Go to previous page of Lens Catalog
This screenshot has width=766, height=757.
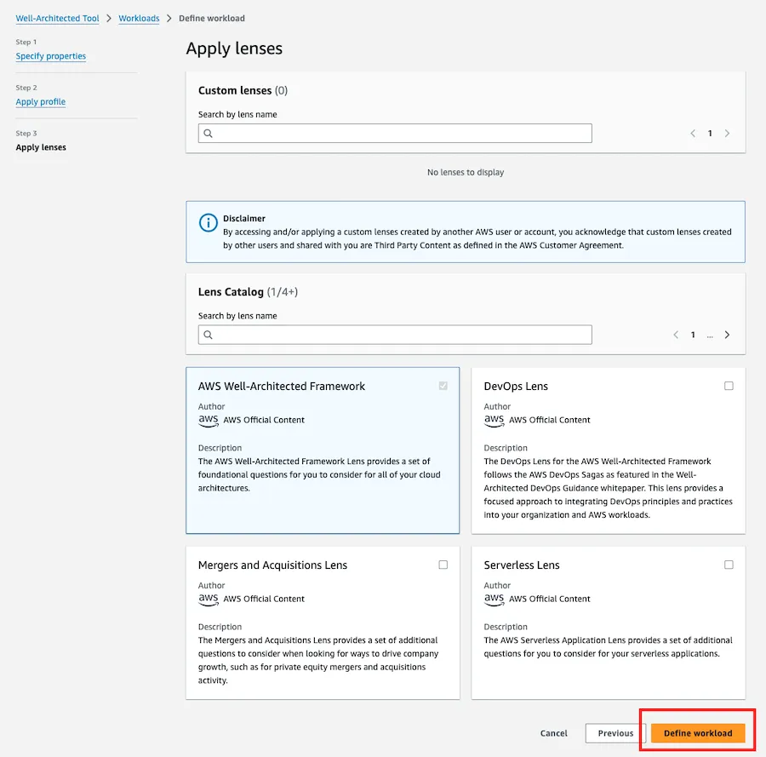point(676,335)
